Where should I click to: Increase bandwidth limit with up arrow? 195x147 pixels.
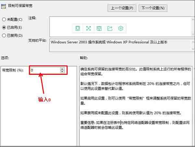(62, 69)
